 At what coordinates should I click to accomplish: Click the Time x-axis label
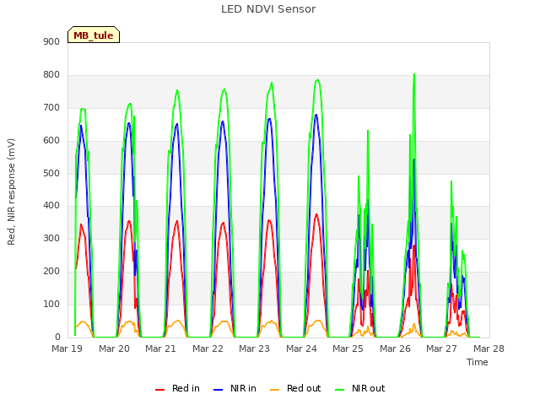[x=477, y=362]
